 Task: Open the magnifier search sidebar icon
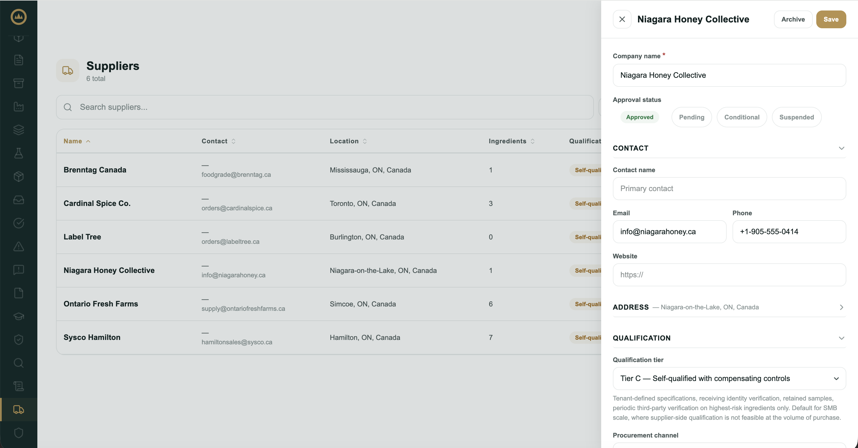pos(19,363)
